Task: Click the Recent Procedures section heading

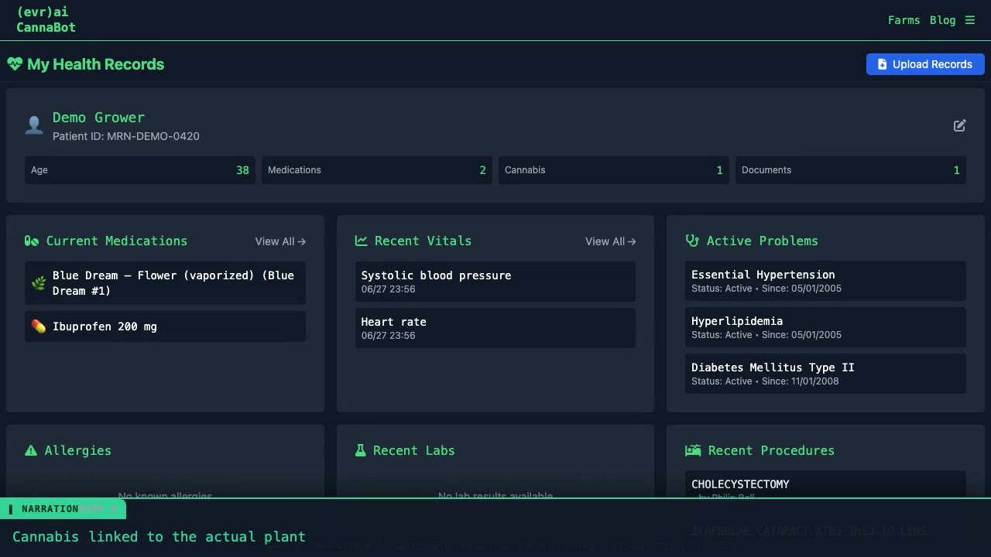Action: (x=771, y=450)
